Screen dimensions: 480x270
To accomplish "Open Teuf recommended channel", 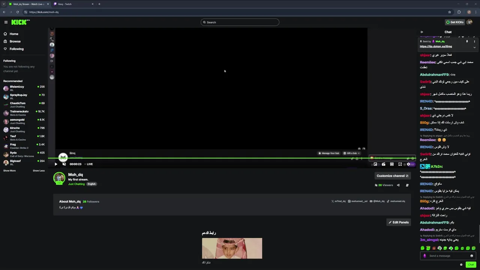I will coord(24,138).
